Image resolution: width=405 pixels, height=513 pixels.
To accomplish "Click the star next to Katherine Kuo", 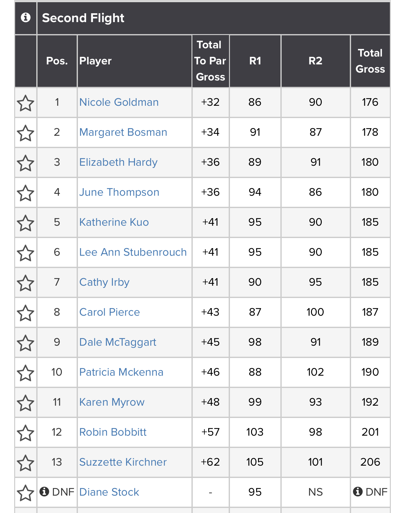I will (x=26, y=223).
